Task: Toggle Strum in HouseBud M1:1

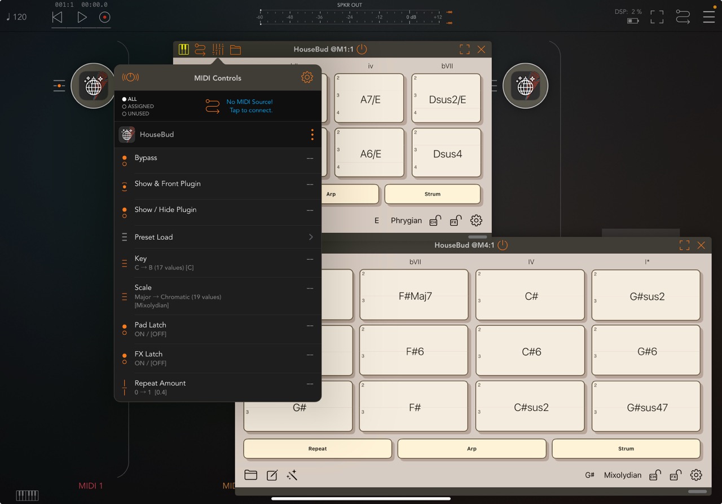Action: click(433, 194)
